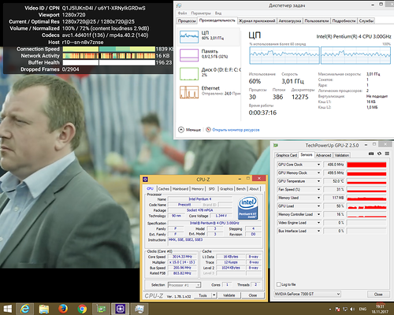Open Google Chrome from taskbar
Viewport: 394px width, 315px height.
[x=82, y=309]
